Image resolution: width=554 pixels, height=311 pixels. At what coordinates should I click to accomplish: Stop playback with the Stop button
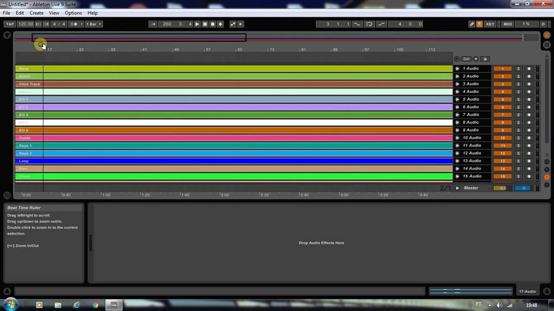[x=205, y=24]
